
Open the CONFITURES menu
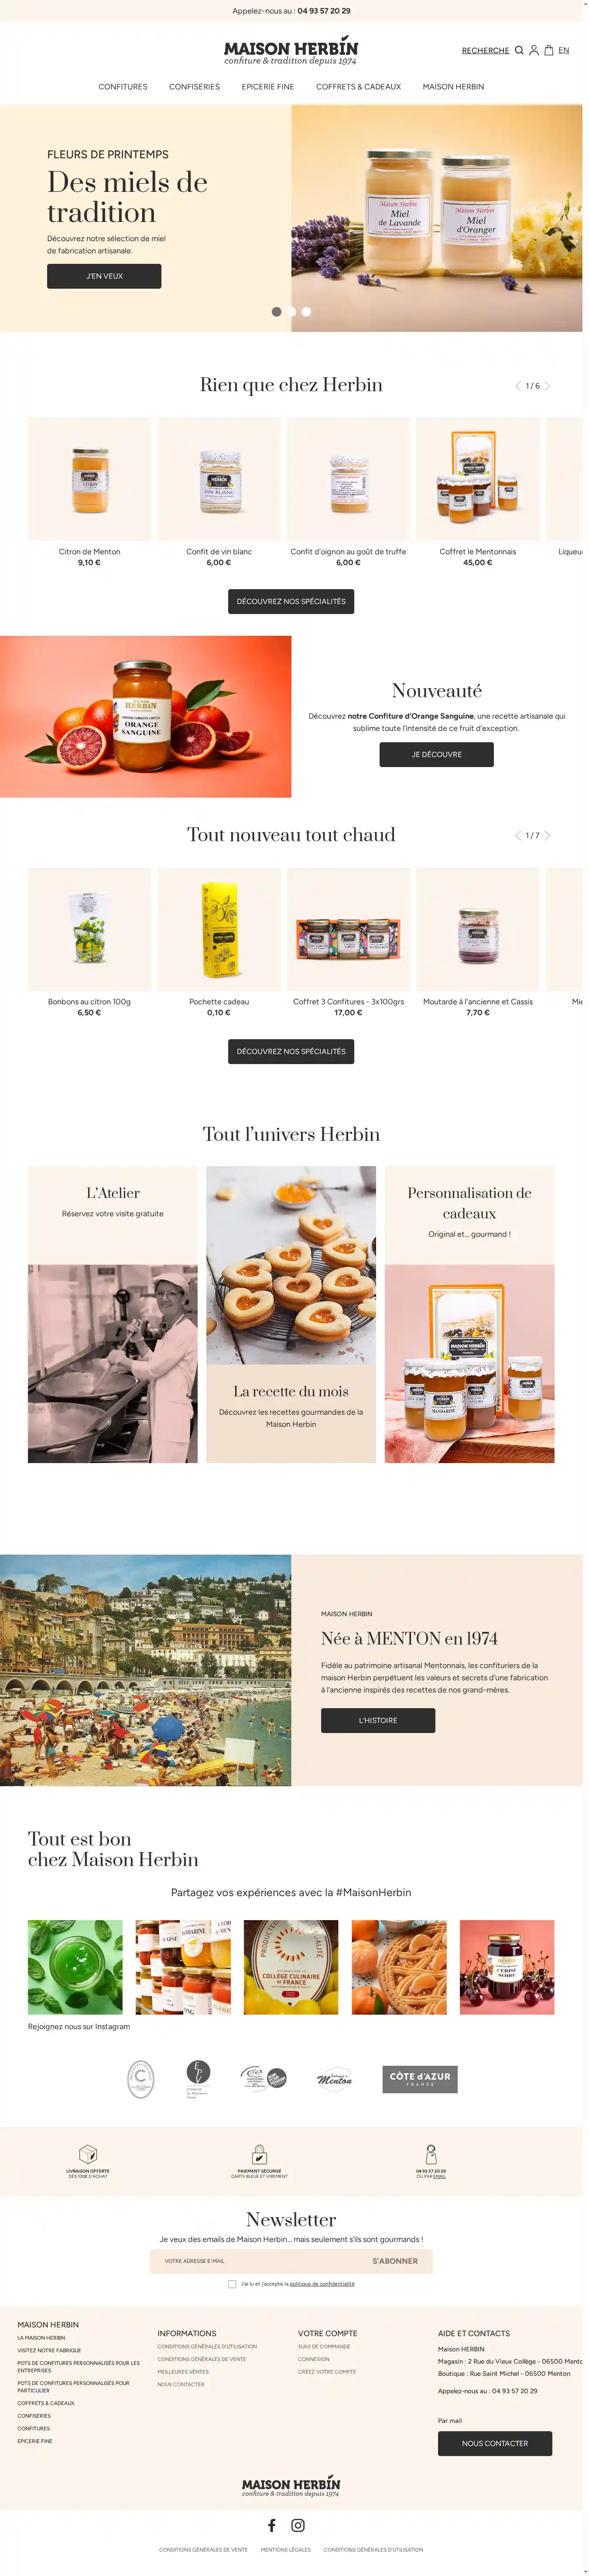pyautogui.click(x=123, y=87)
